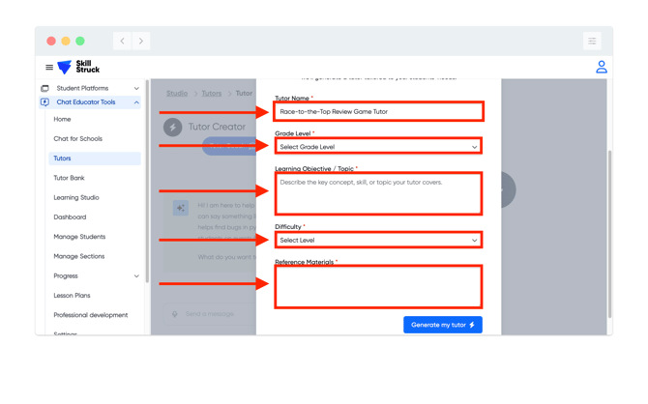
Task: Click the Generate my tutor button
Action: coord(442,325)
